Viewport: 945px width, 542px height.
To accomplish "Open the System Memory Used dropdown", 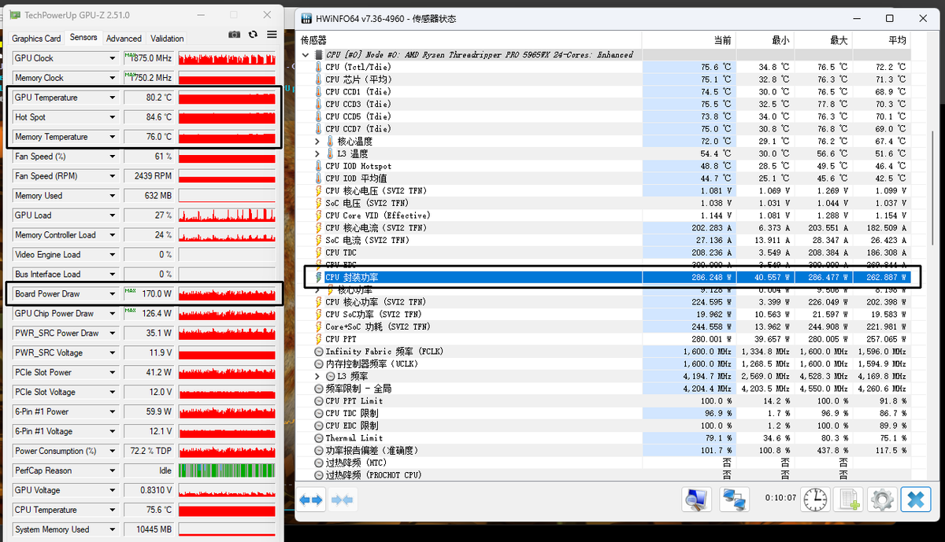I will pyautogui.click(x=113, y=529).
